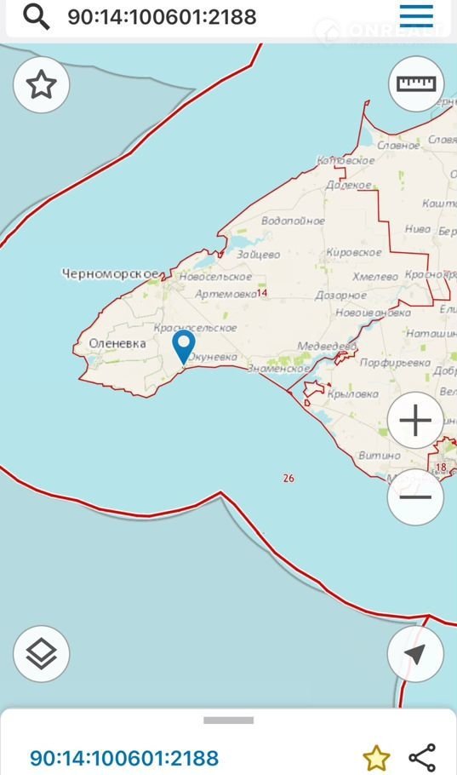
Task: Expand bottom sheet using gray drag handle
Action: pos(229,720)
